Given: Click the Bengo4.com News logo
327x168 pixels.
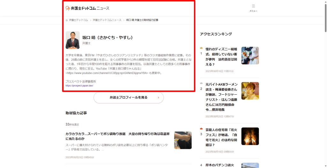Looking at the screenshot, I should coord(87,8).
